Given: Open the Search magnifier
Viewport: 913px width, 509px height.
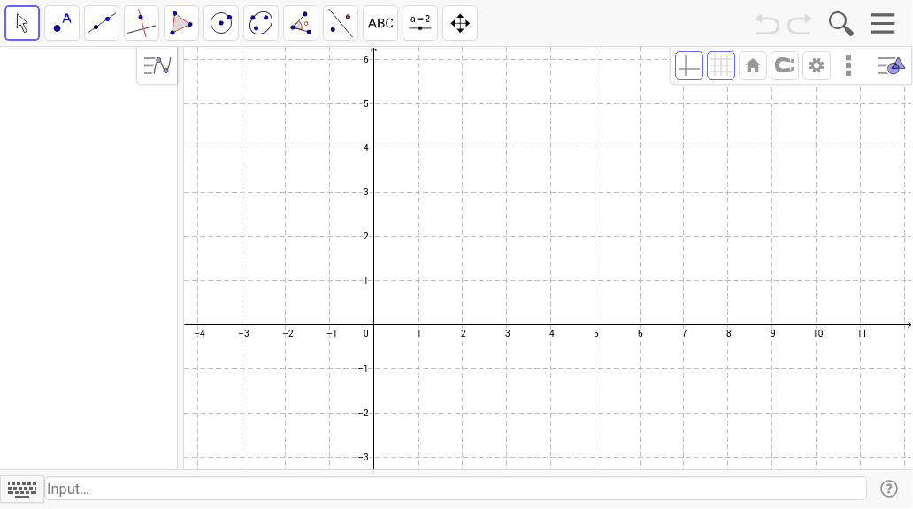Looking at the screenshot, I should click(840, 24).
